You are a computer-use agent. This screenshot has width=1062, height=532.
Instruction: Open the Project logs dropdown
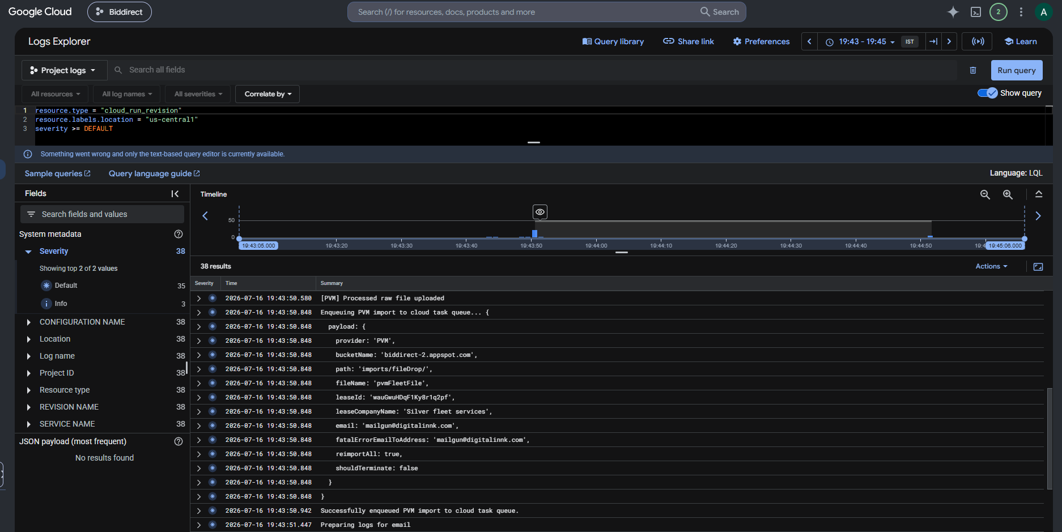coord(64,70)
